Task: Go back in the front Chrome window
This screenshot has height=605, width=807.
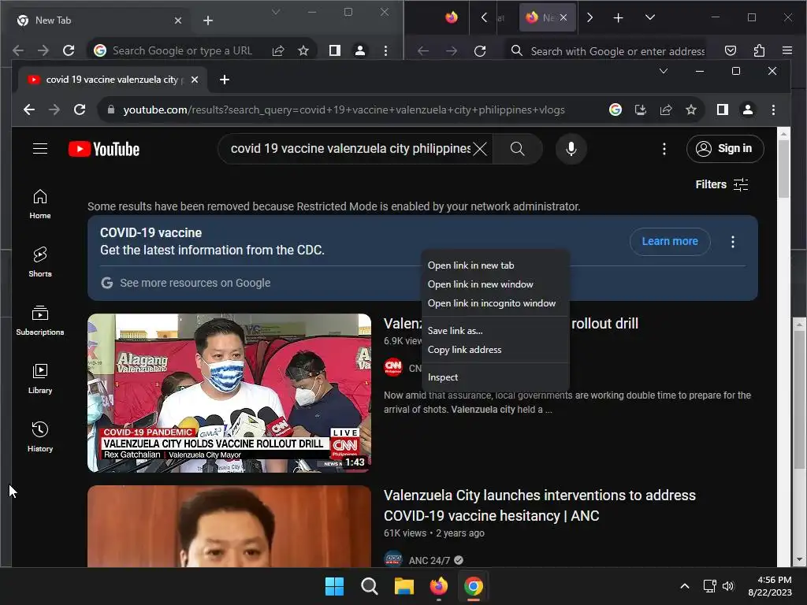Action: pos(29,109)
